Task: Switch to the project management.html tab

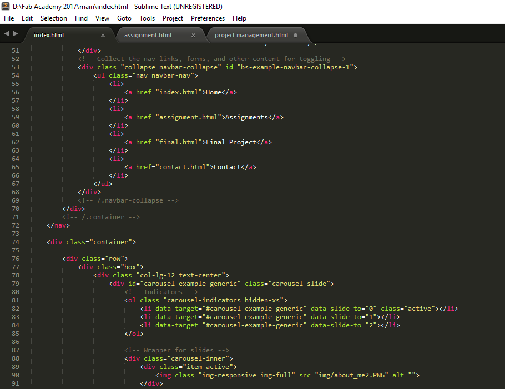Action: click(x=251, y=35)
